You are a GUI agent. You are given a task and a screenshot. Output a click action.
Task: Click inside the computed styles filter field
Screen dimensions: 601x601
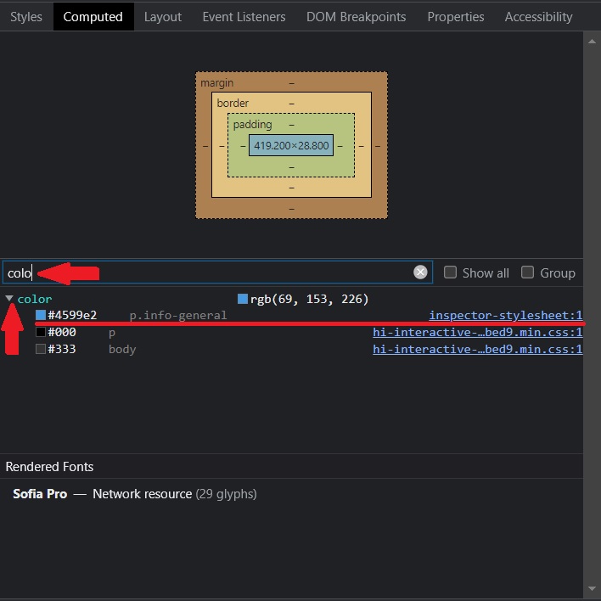point(217,272)
